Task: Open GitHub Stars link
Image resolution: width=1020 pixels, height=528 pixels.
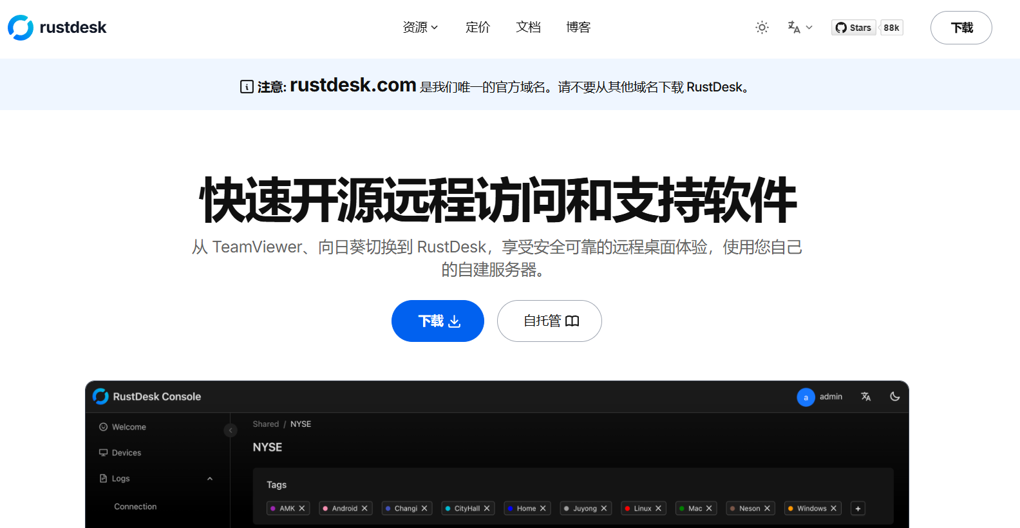Action: 854,28
